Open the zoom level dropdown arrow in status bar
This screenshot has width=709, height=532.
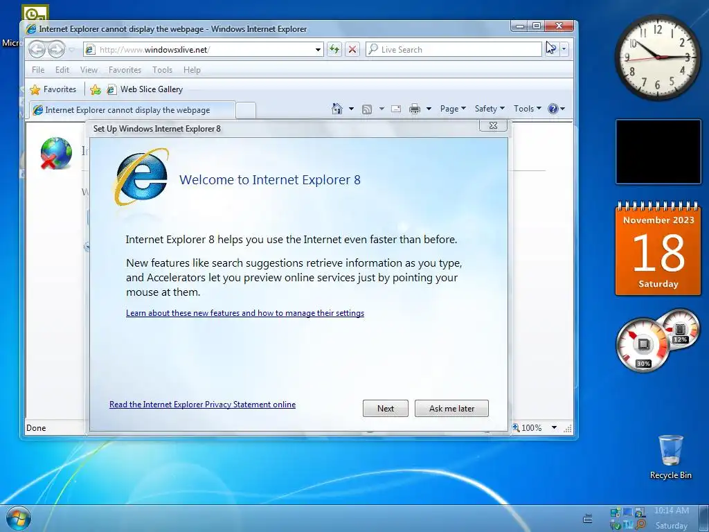554,427
